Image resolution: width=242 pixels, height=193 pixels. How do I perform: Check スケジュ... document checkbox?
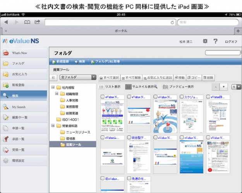[x=182, y=97]
